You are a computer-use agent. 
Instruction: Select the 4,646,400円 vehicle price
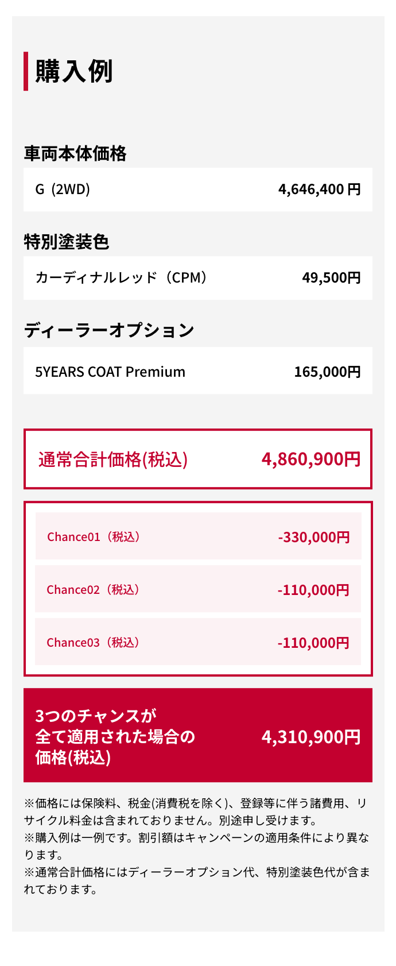coord(319,190)
